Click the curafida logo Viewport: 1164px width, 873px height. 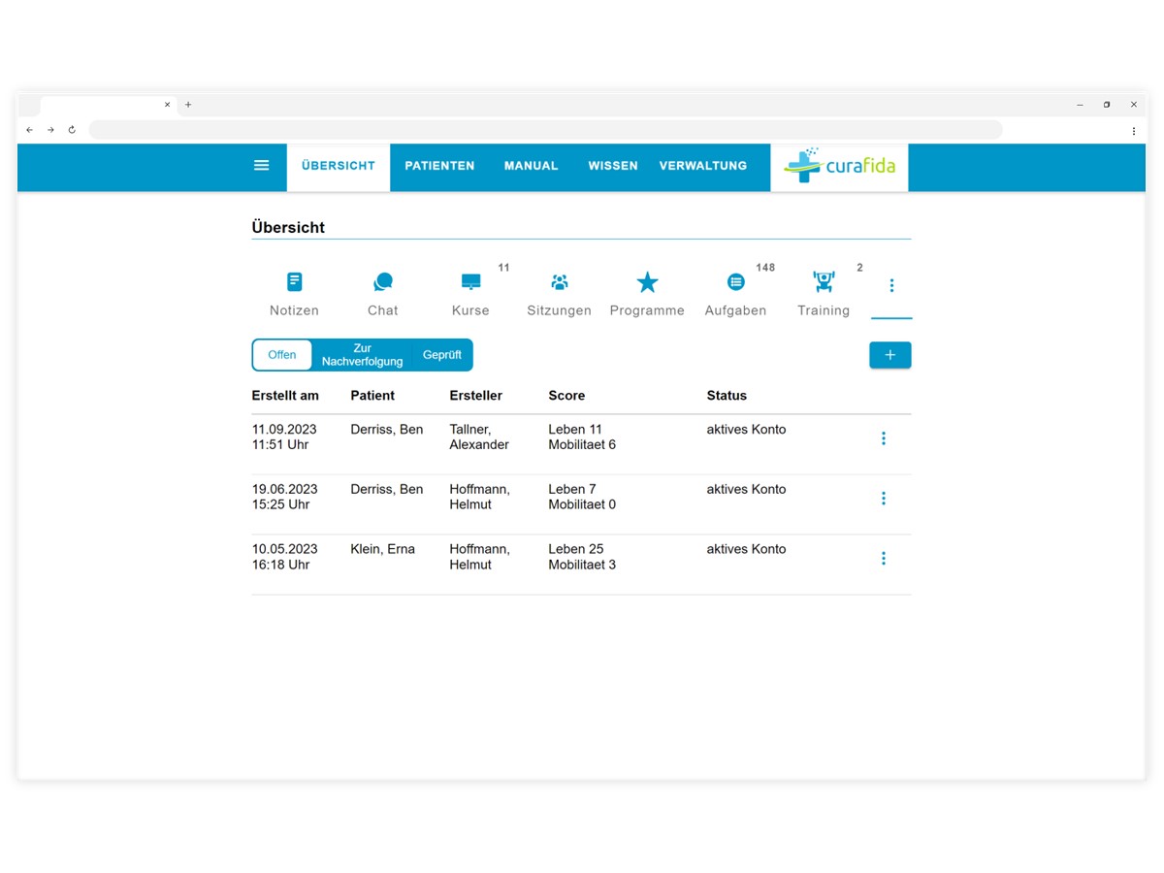tap(839, 166)
